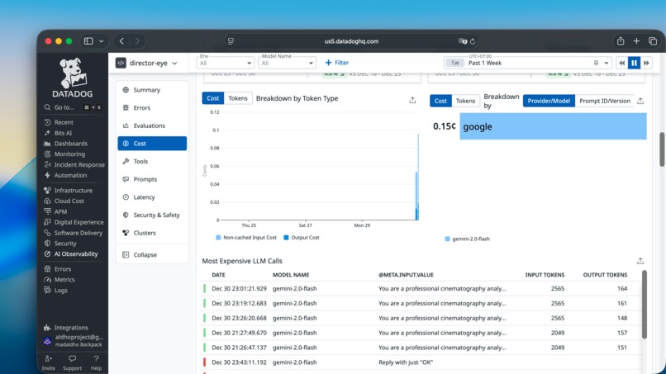Open the Evaluations section

click(152, 125)
